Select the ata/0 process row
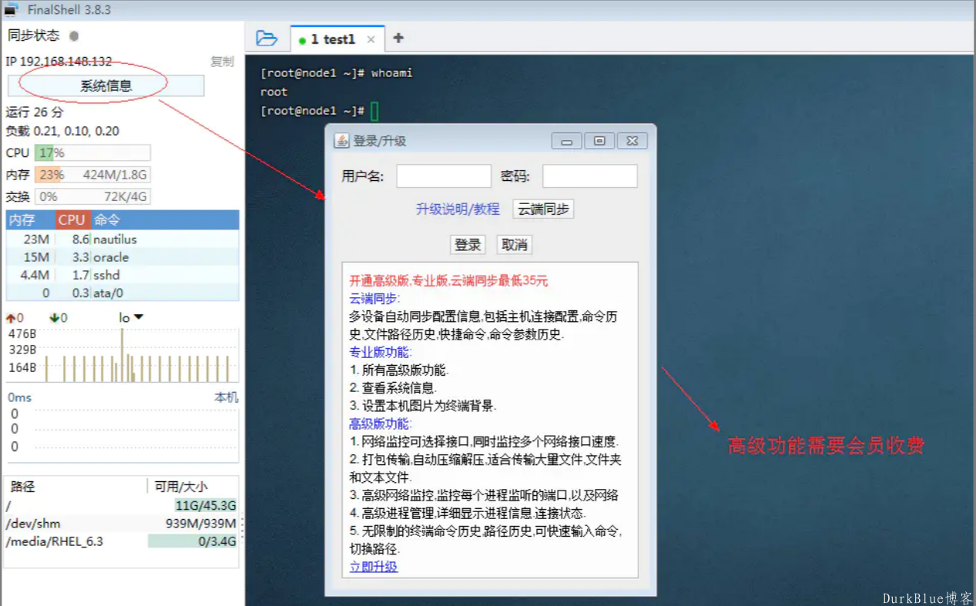Screen dimensions: 976x606 (x=122, y=293)
